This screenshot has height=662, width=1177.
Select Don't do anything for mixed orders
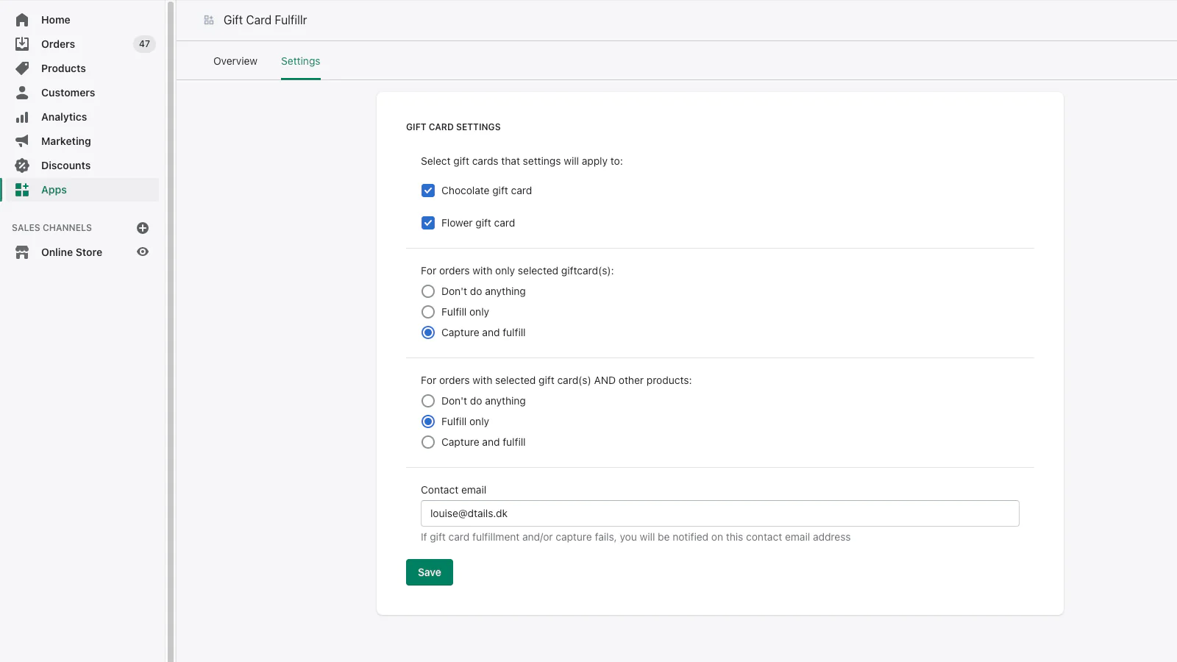[428, 401]
